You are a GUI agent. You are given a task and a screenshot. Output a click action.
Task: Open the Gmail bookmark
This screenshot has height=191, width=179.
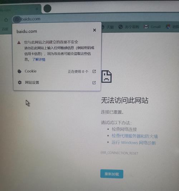(x=152, y=27)
